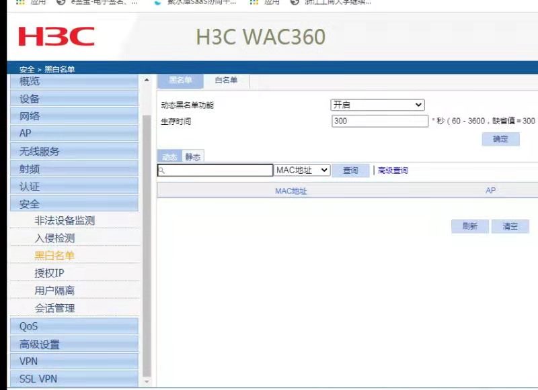Expand the 认证 menu section
Viewport: 538px width, 390px height.
(74, 186)
